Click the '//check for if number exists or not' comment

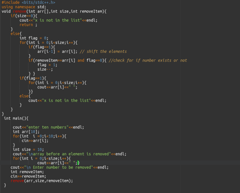point(148,60)
